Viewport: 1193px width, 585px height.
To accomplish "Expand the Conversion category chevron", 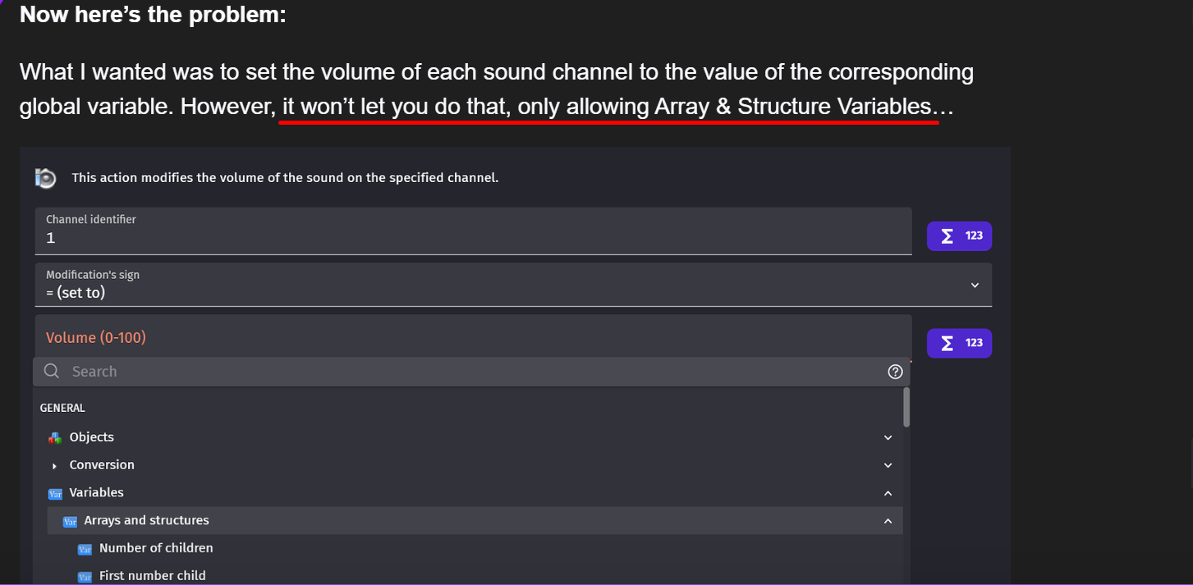I will tap(888, 465).
